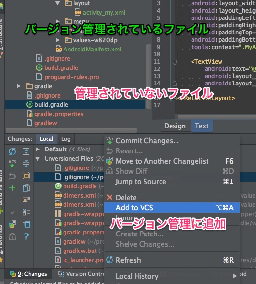This screenshot has height=284, width=256.
Task: Select Refresh in the context menu
Action: tap(172, 260)
